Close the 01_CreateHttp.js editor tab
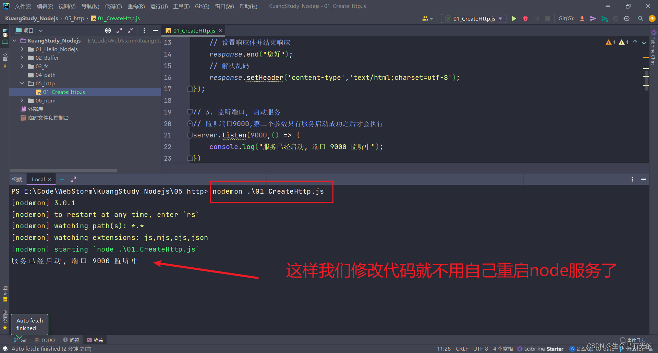 point(220,31)
